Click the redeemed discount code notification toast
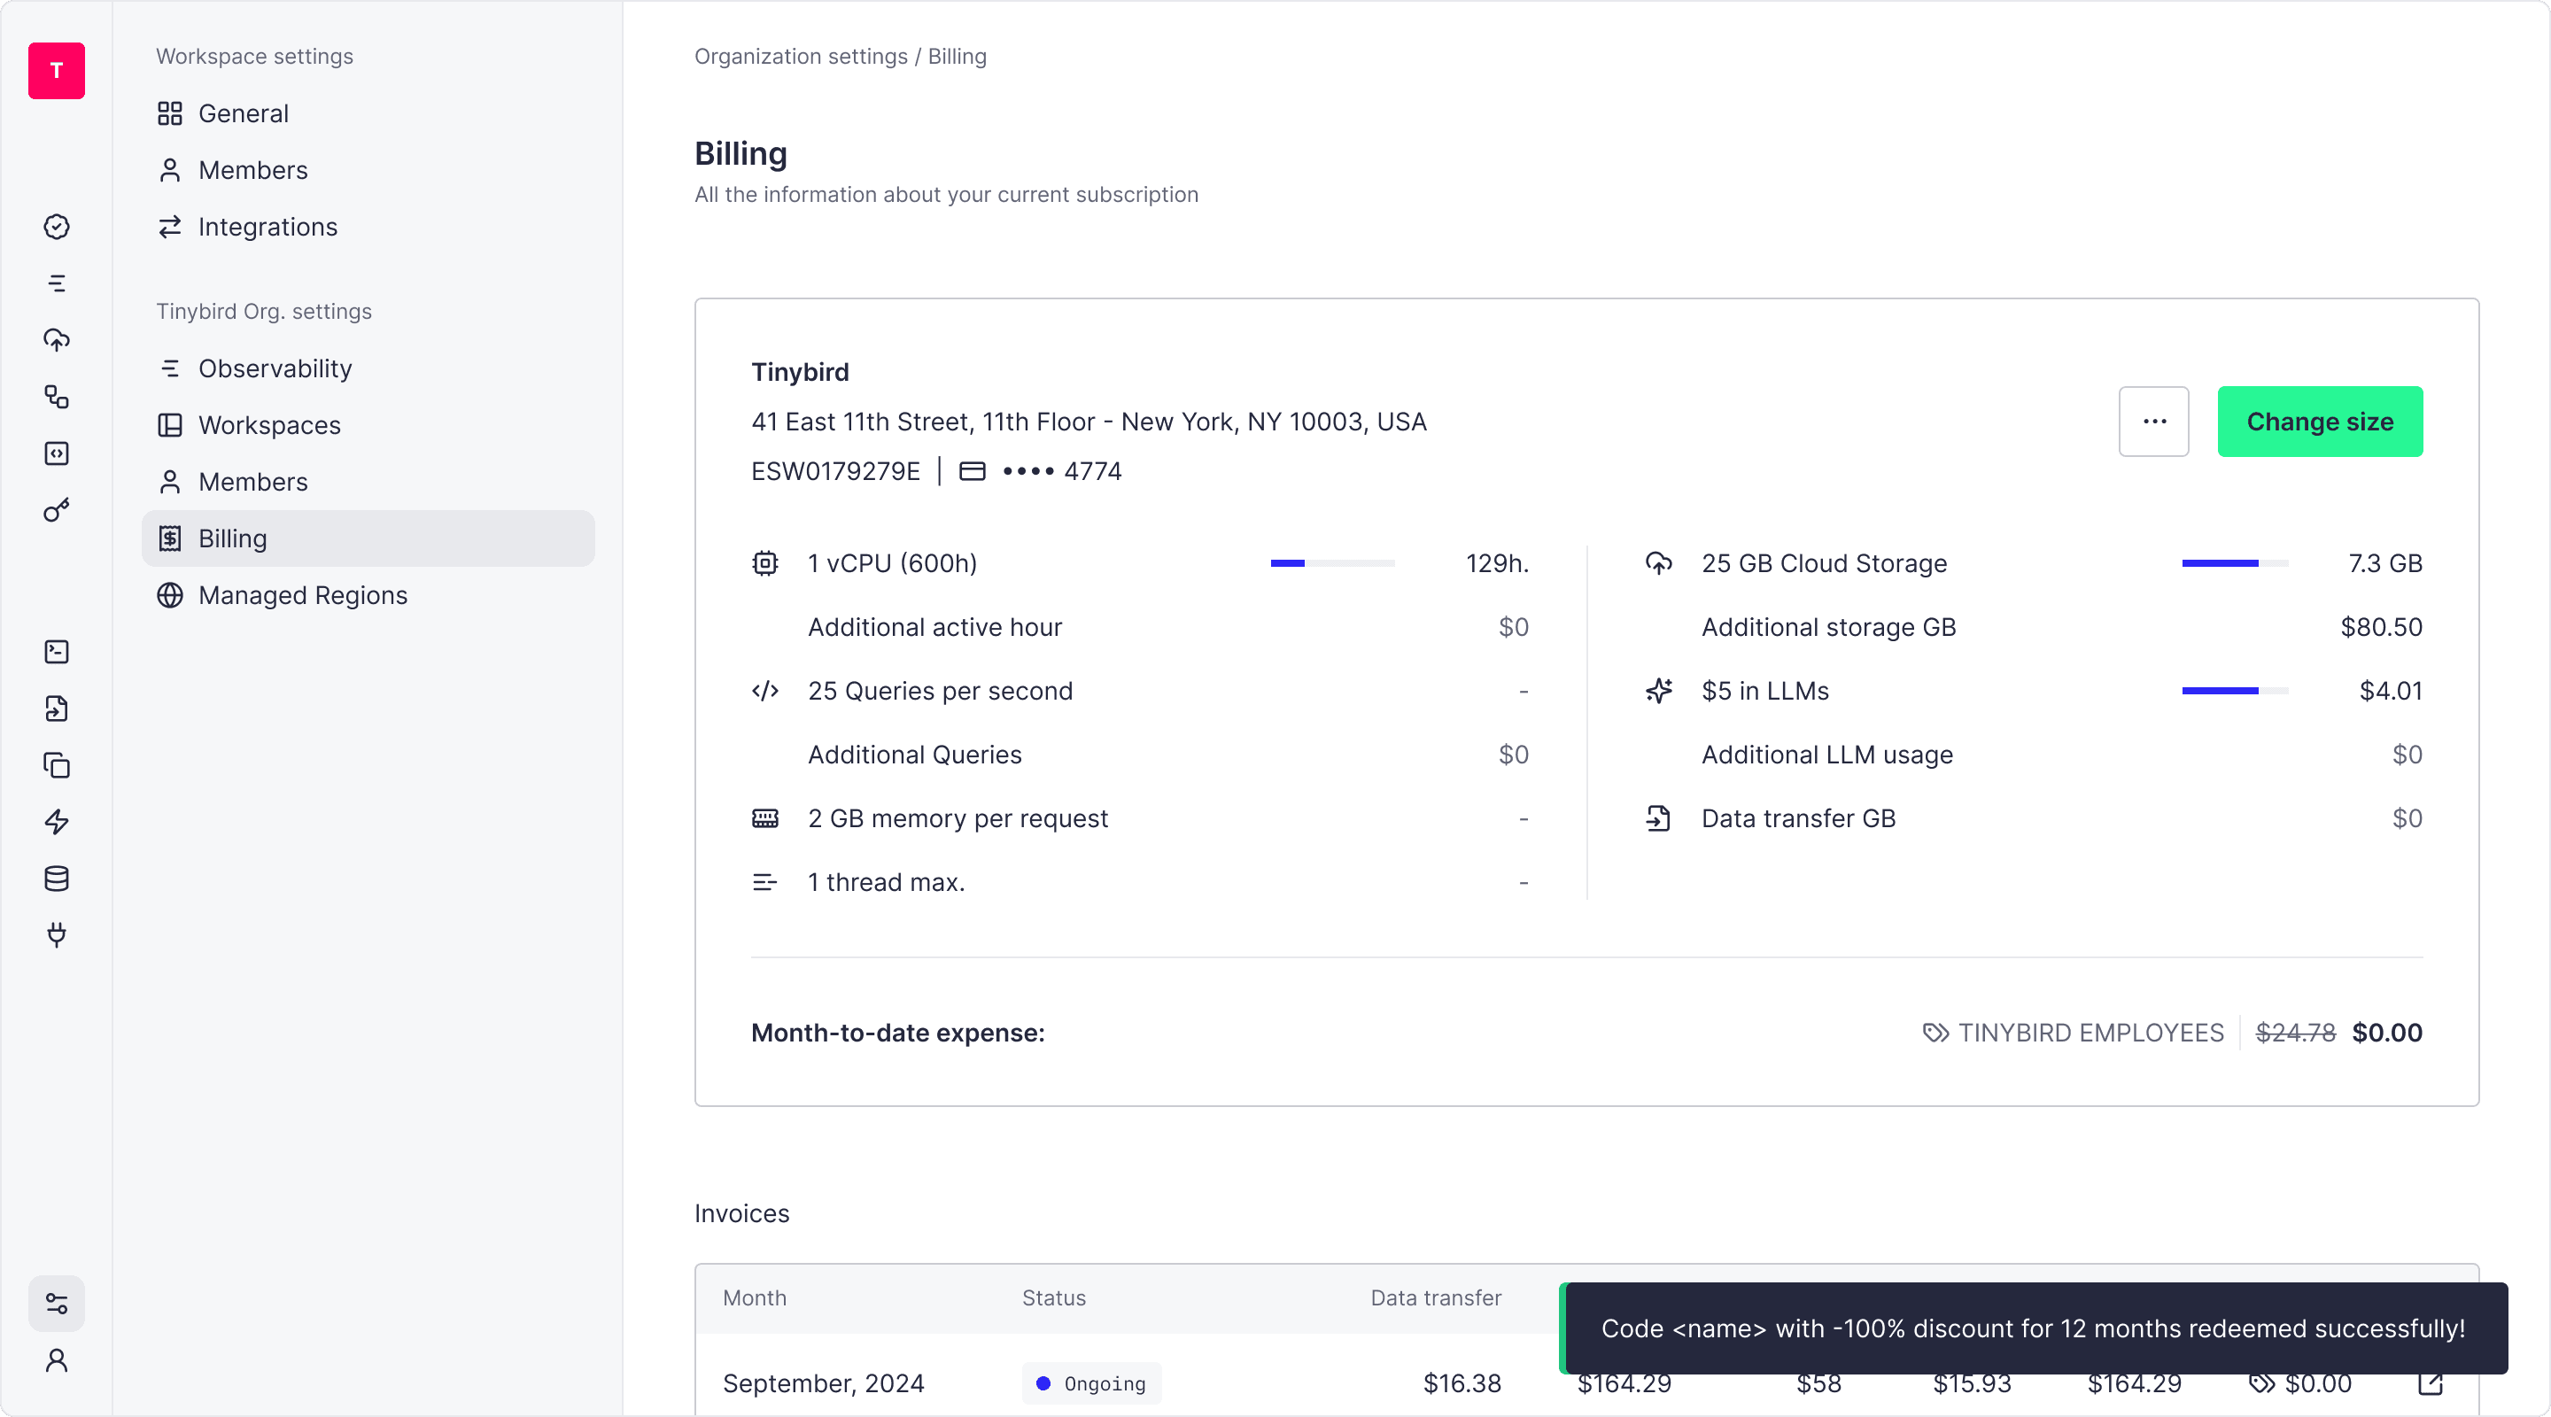The image size is (2551, 1417). click(x=2032, y=1328)
